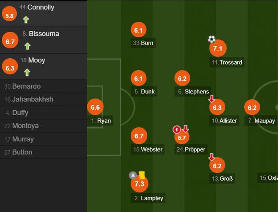Click Connolly's green substituted-on arrow
This screenshot has height=212, width=278.
click(x=26, y=19)
